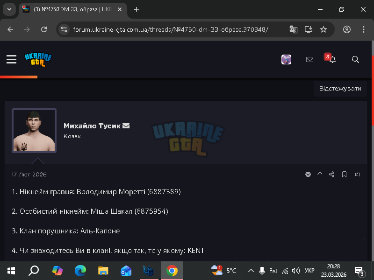The height and width of the screenshot is (280, 374).
Task: Share the post via share icon
Action: tap(332, 175)
